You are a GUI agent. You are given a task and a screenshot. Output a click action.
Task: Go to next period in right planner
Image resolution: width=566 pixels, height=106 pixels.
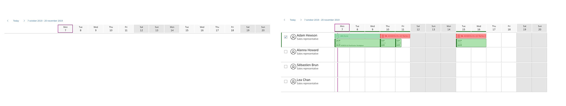pos(301,20)
